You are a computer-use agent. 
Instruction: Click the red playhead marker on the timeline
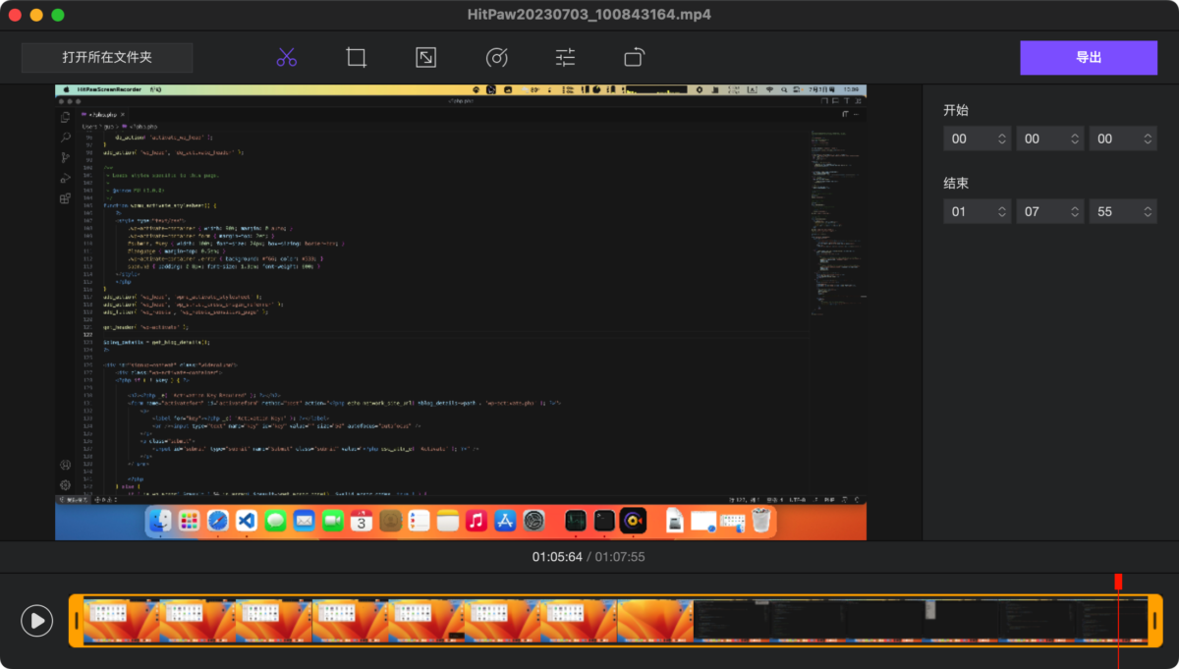tap(1118, 583)
